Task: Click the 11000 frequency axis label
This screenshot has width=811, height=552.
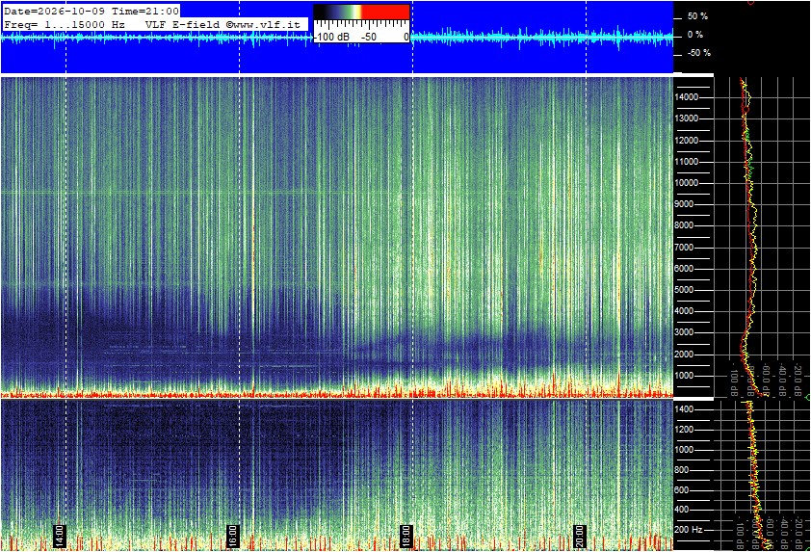Action: click(687, 162)
